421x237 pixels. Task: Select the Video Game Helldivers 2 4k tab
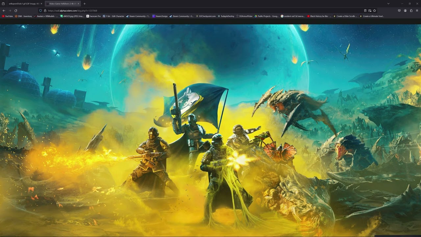tap(62, 4)
